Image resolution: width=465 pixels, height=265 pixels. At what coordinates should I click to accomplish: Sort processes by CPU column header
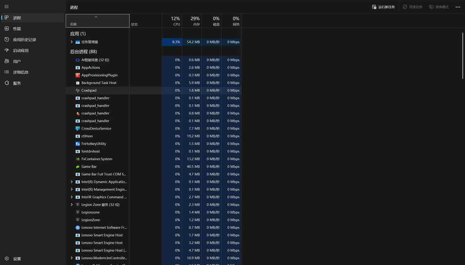coord(172,21)
